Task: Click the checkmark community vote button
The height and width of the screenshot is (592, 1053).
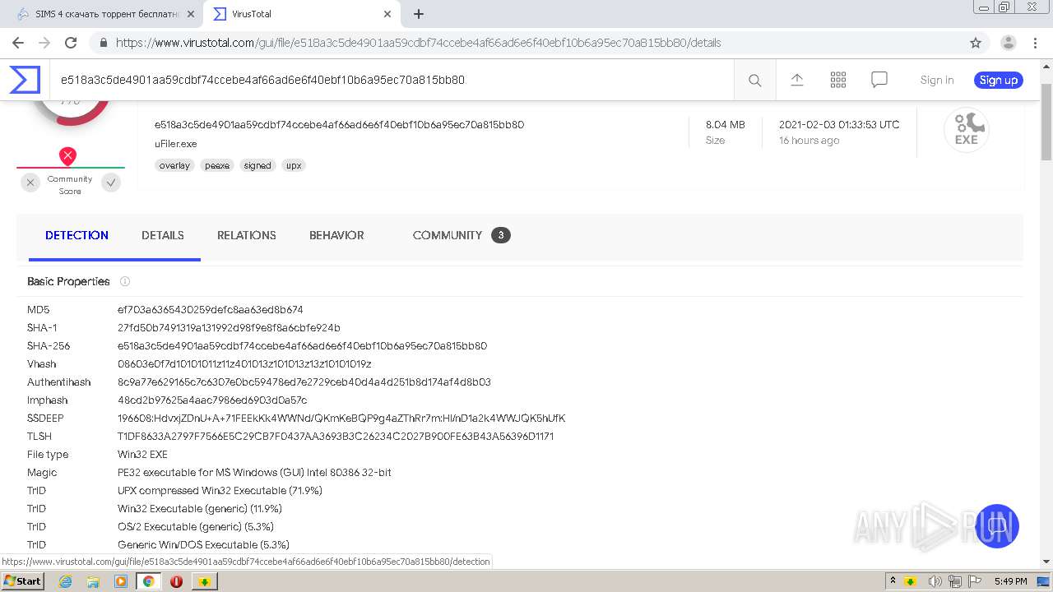Action: pyautogui.click(x=111, y=183)
